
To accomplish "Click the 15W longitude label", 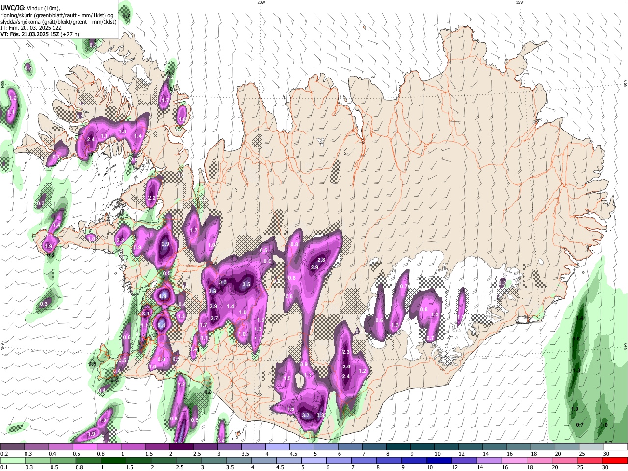I will pos(519,2).
